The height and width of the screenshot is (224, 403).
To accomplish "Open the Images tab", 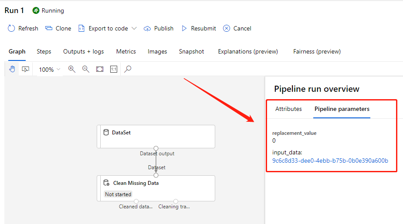I will pos(157,51).
